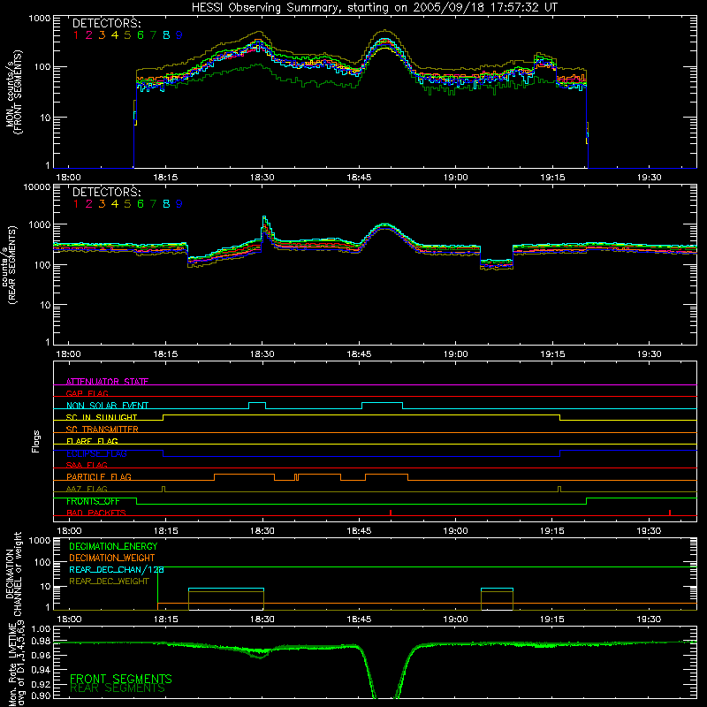Click the "DECIMATION_WEIGHT" legend entry
The height and width of the screenshot is (707, 707).
pos(112,558)
